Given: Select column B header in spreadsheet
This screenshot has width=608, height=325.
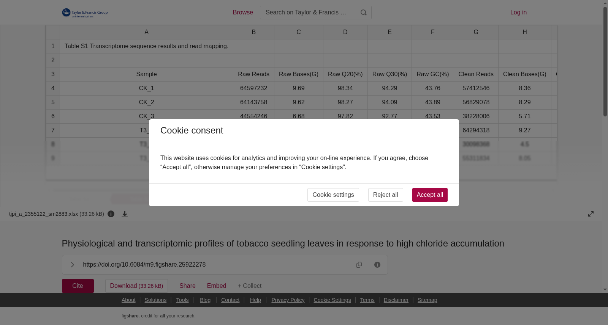Looking at the screenshot, I should click(x=253, y=32).
